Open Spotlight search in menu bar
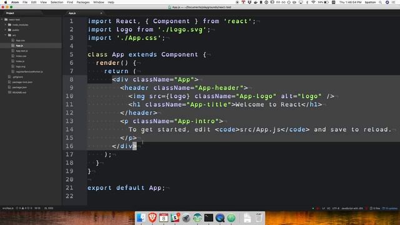Viewport: 400px width, 225px height. 381,2
